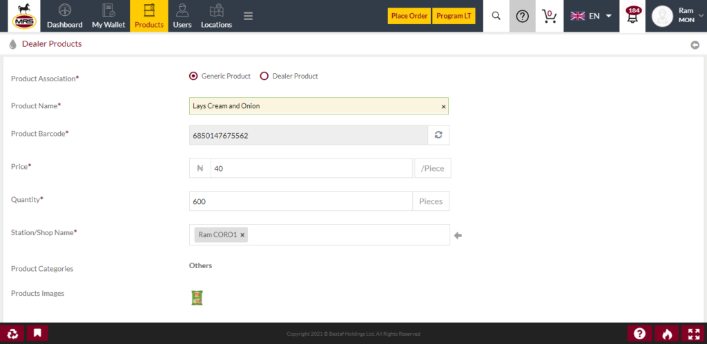Click the bookmark icon in bottom bar

37,333
